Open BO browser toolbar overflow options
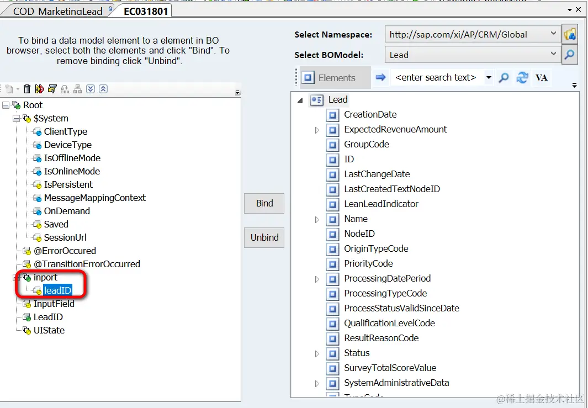The image size is (588, 408). click(574, 86)
